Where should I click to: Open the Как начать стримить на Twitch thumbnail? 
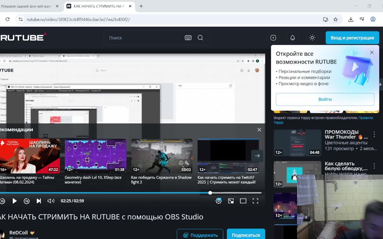click(x=228, y=156)
